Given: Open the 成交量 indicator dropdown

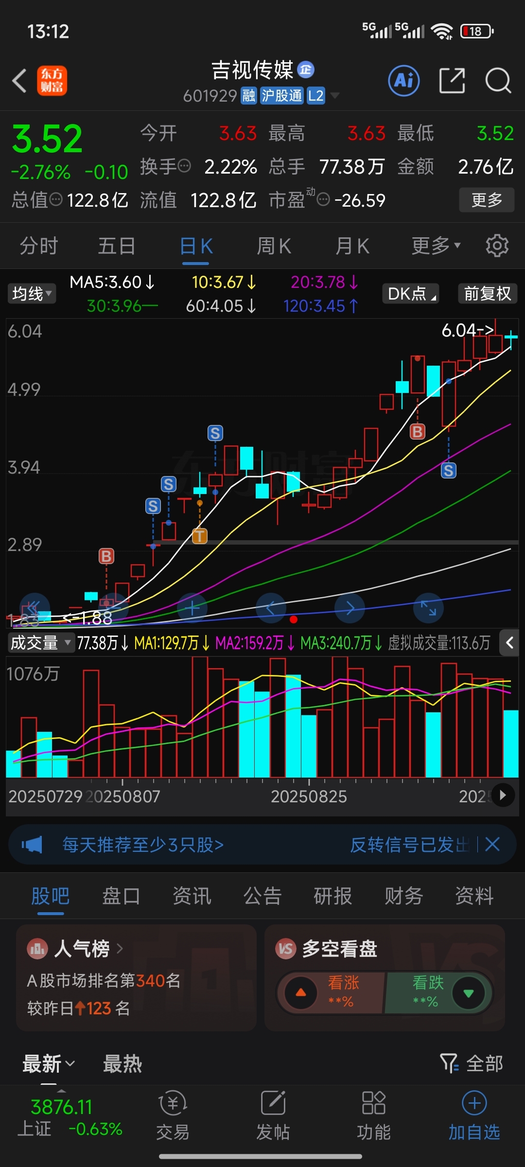Looking at the screenshot, I should point(41,643).
